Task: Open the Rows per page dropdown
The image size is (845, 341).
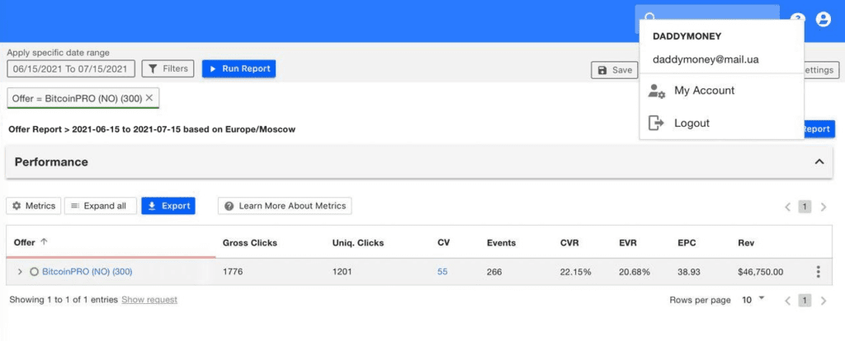Action: point(753,300)
